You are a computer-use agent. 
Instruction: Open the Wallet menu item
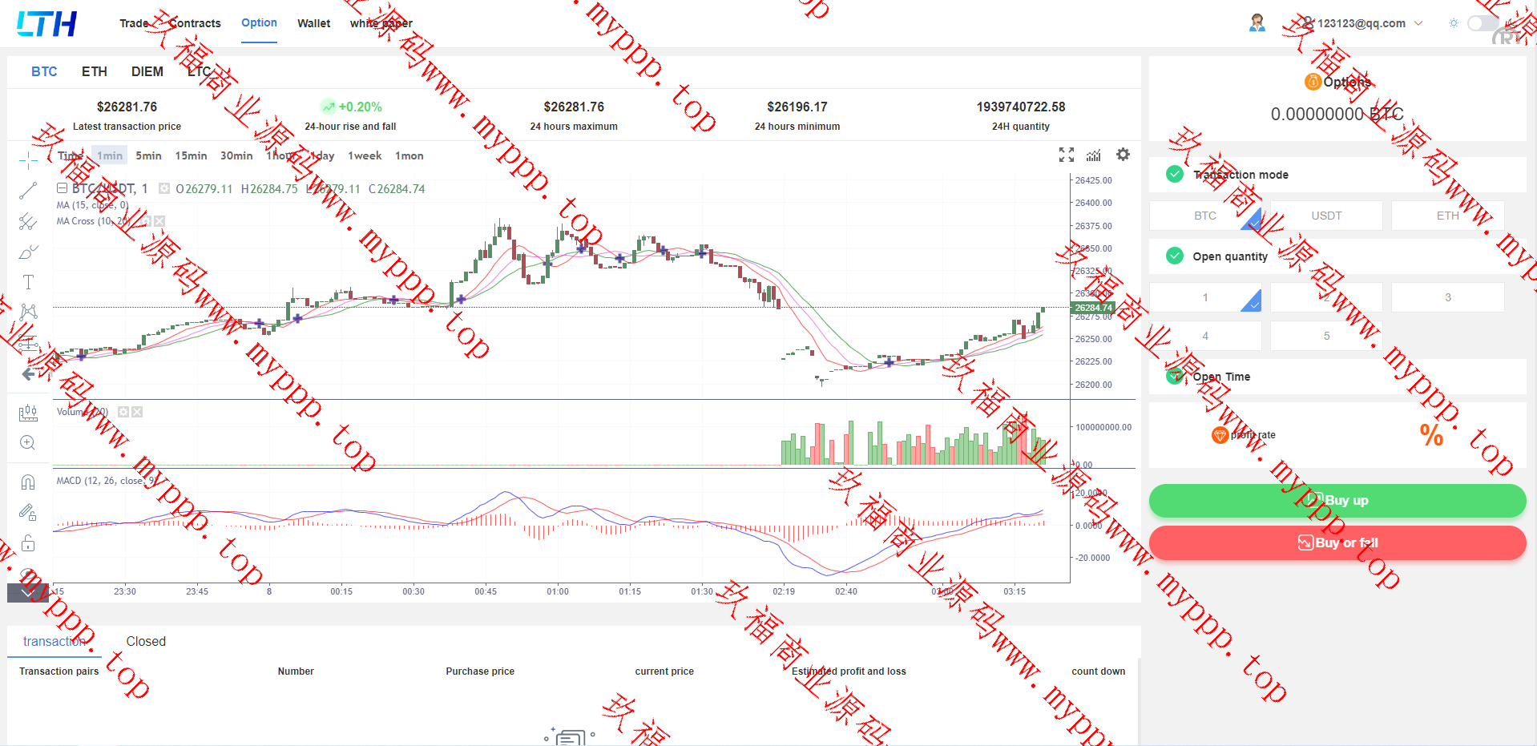coord(313,23)
